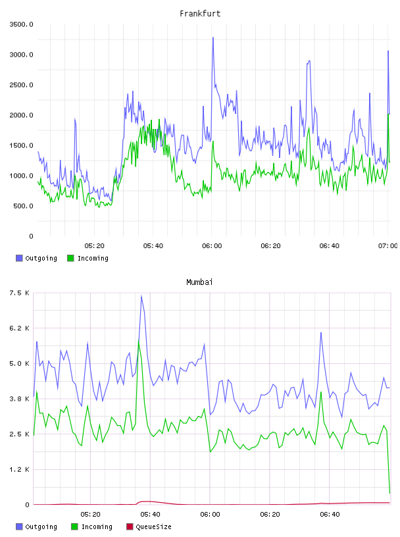Click the 06:40 time label in Mumbai chart

330,515
